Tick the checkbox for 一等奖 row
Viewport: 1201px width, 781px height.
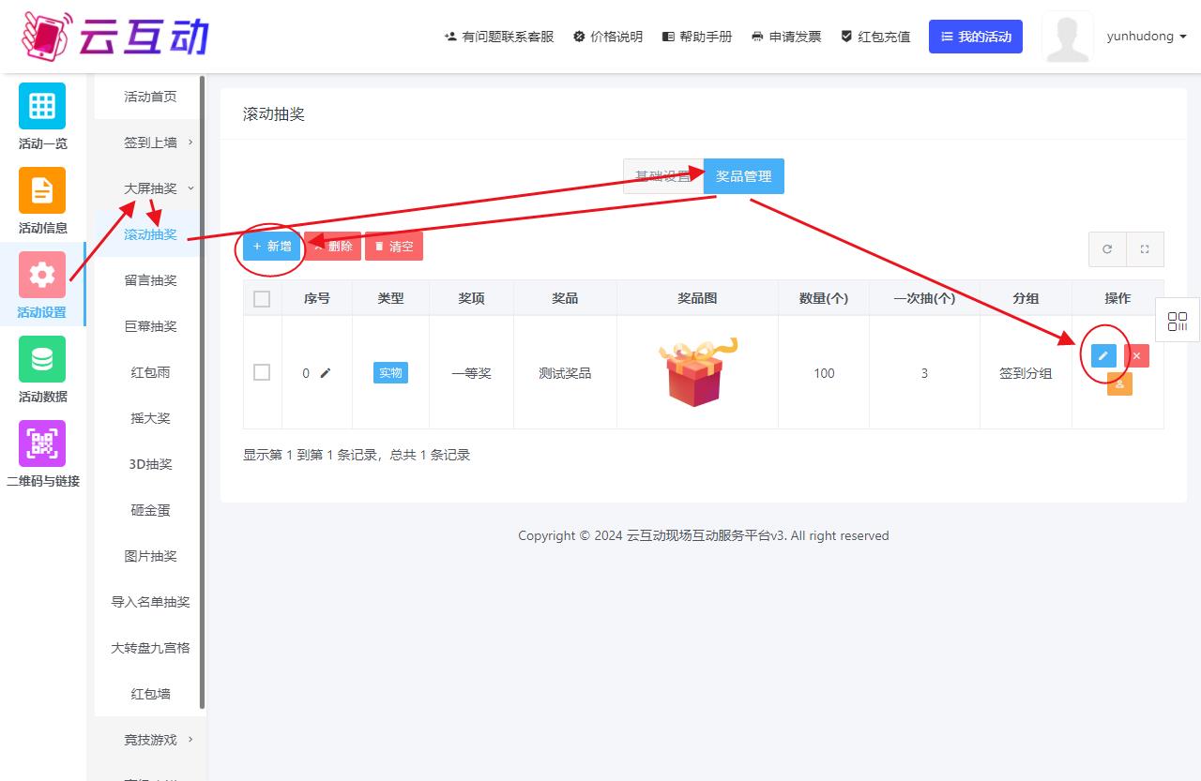click(x=262, y=372)
